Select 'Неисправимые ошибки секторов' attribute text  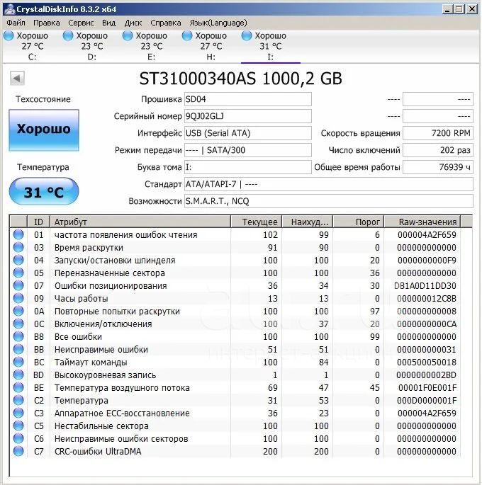pos(121,438)
